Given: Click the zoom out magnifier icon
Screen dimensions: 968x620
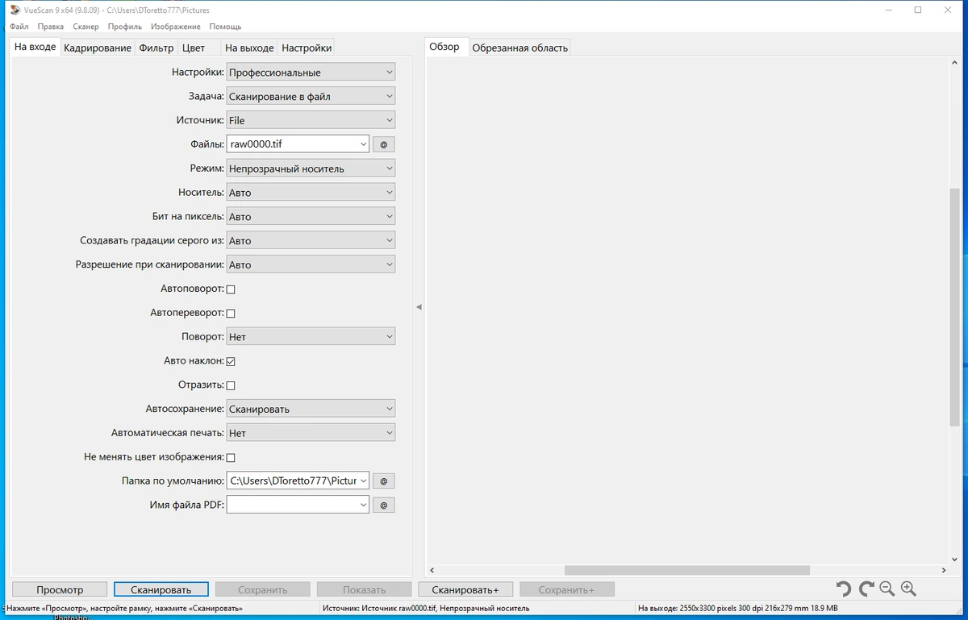Looking at the screenshot, I should [887, 589].
